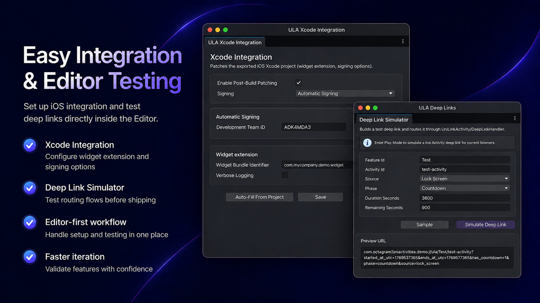540x303 pixels.
Task: Click the 'Preview URL' label
Action: 373,241
